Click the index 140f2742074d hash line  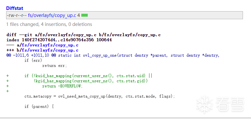59,40
